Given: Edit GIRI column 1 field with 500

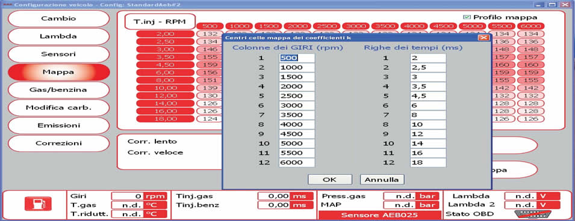Looking at the screenshot, I should click(297, 58).
